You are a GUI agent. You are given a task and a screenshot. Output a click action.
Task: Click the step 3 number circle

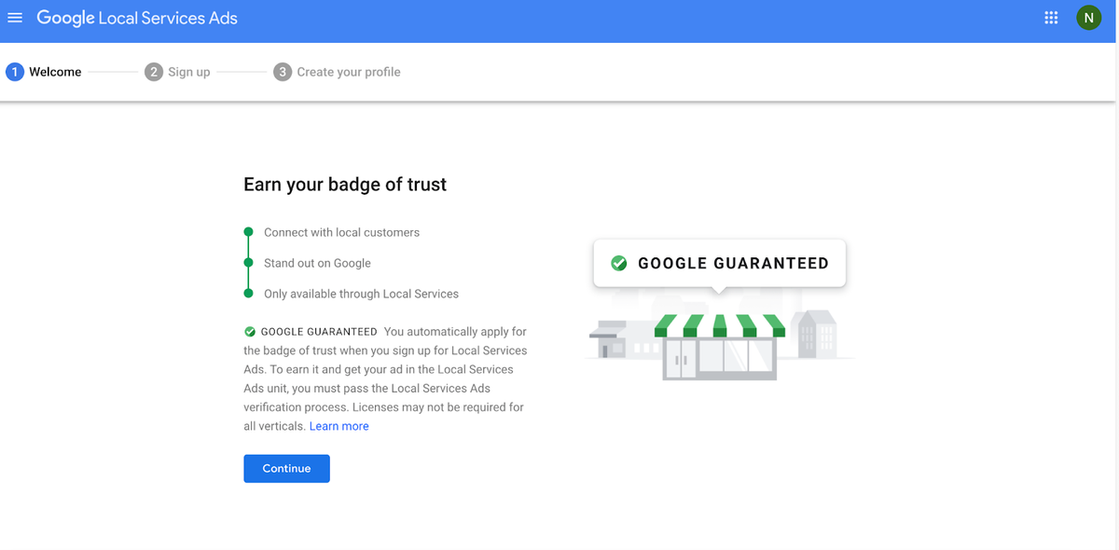(x=283, y=72)
